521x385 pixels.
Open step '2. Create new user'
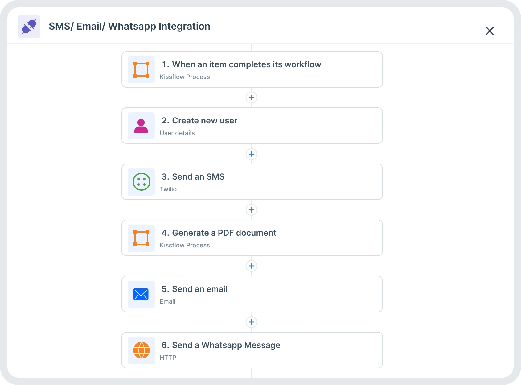click(x=252, y=126)
